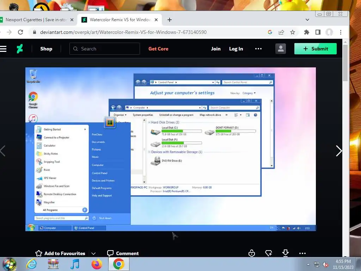Open a new Chrome tab
The width and height of the screenshot is (361, 271).
click(x=170, y=20)
